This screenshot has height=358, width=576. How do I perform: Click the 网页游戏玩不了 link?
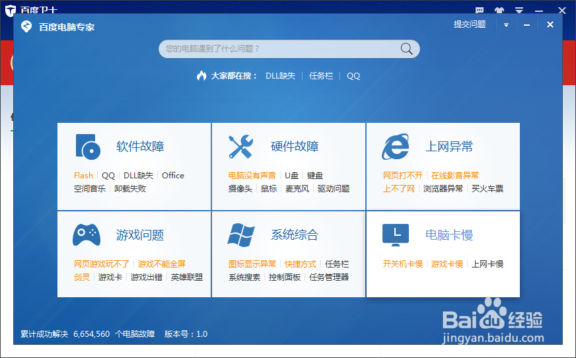tap(101, 264)
